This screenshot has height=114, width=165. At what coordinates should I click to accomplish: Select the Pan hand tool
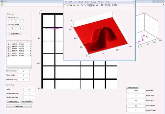coord(87,5)
